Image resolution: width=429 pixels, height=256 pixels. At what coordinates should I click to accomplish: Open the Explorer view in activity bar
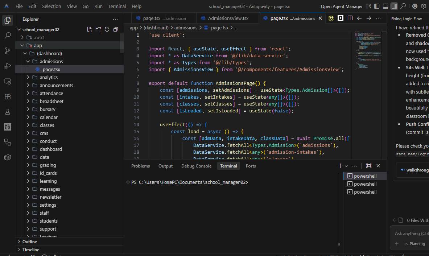click(x=8, y=20)
